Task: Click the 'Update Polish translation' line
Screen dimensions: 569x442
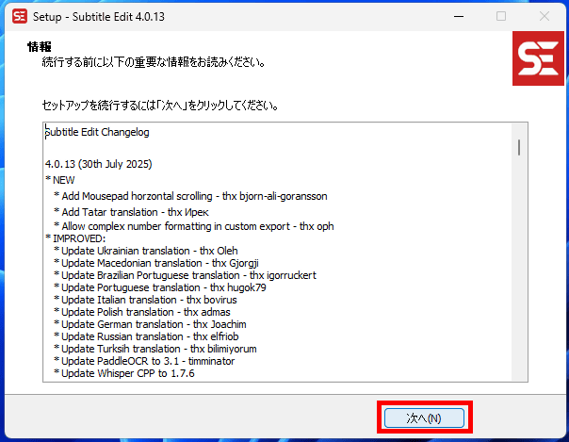Action: [142, 312]
